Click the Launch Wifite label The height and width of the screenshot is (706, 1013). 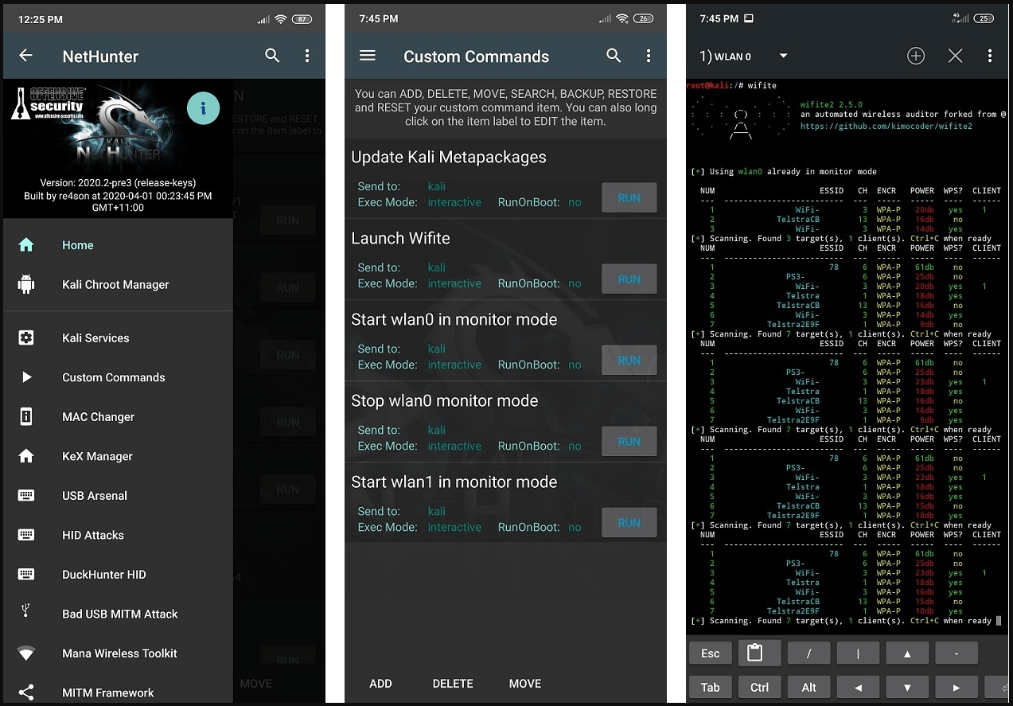(x=400, y=238)
